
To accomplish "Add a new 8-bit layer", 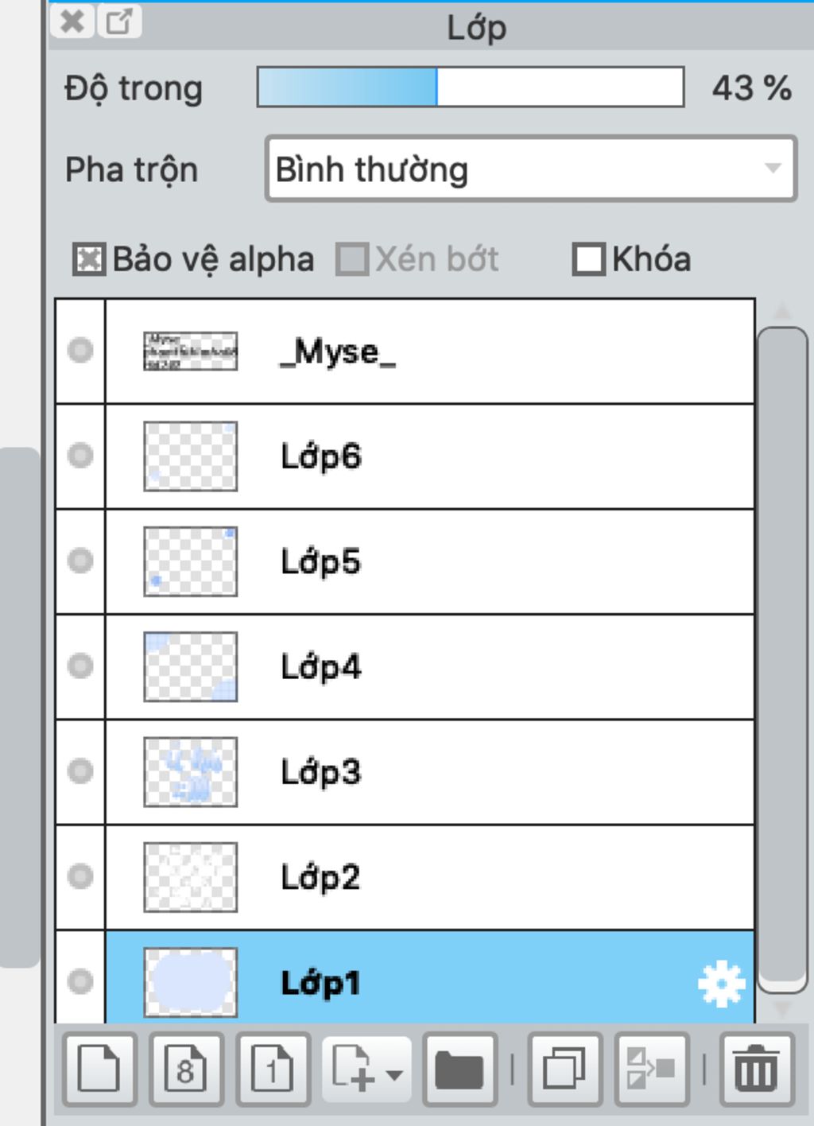I will 186,1069.
